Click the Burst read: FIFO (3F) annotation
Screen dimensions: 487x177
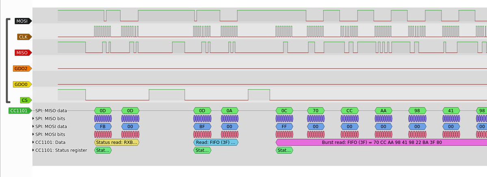click(381, 142)
